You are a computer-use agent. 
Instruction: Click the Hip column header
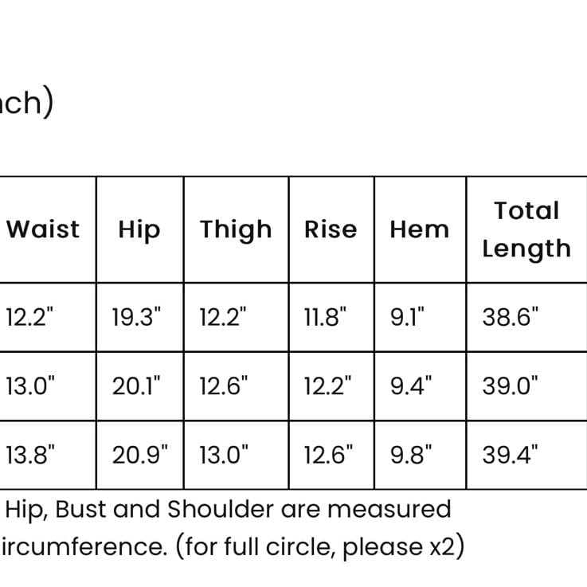click(140, 229)
